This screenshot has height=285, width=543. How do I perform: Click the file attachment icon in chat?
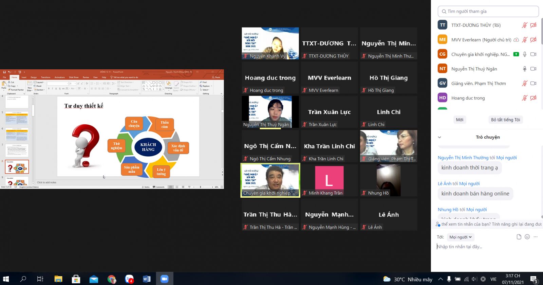pos(519,237)
